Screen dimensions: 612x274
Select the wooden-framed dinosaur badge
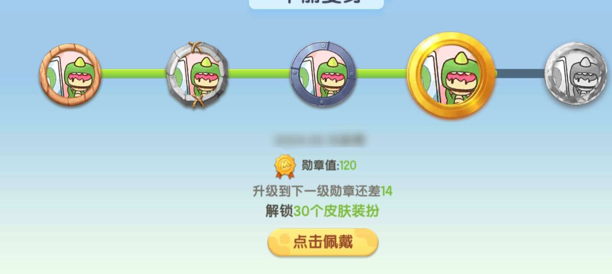(x=71, y=75)
